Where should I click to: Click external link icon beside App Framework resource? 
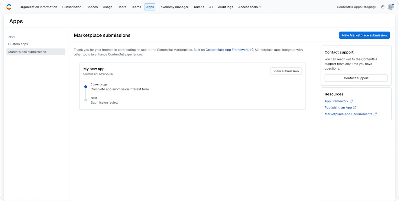coord(351,101)
